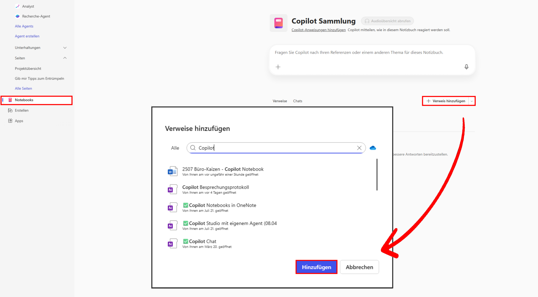Open Copilot-Anweisungen hinzufügen link

(x=319, y=30)
